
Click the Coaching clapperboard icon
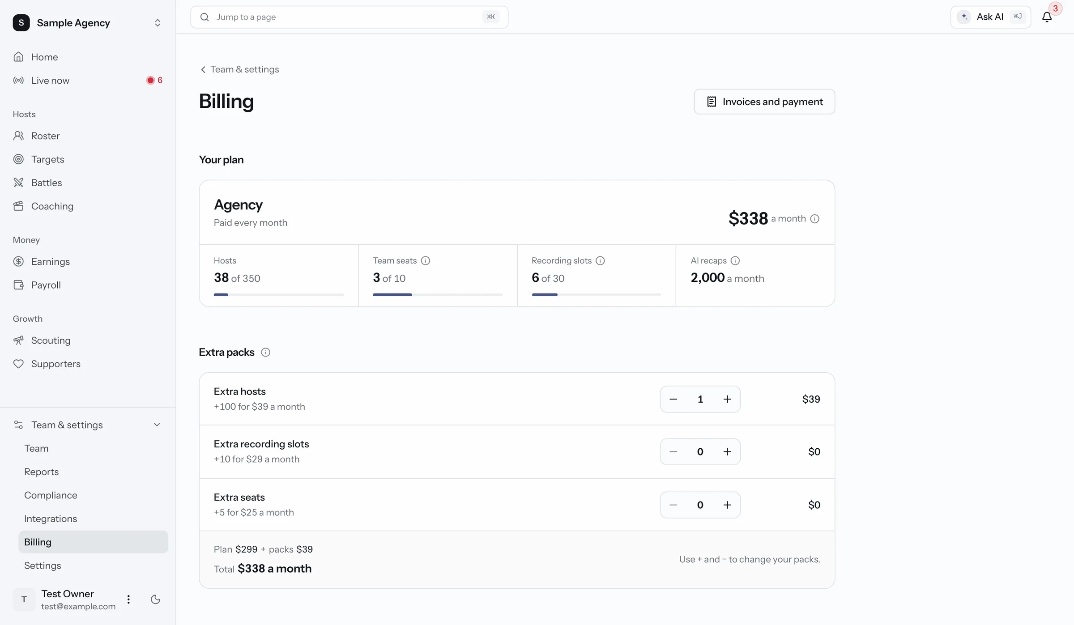pos(18,206)
